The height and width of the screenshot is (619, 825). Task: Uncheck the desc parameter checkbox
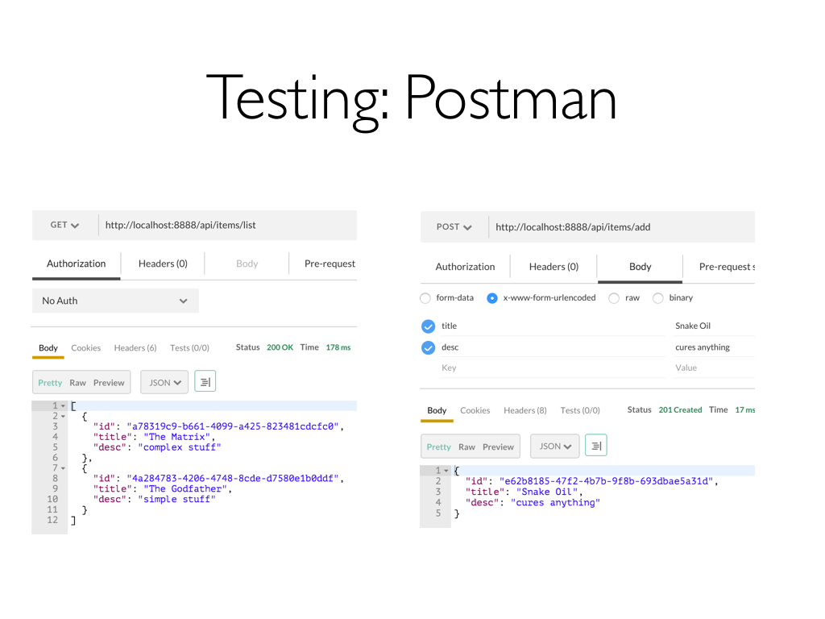coord(429,348)
